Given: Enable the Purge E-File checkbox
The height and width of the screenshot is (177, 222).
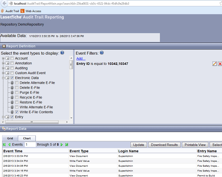Looking at the screenshot, I should point(17,92).
